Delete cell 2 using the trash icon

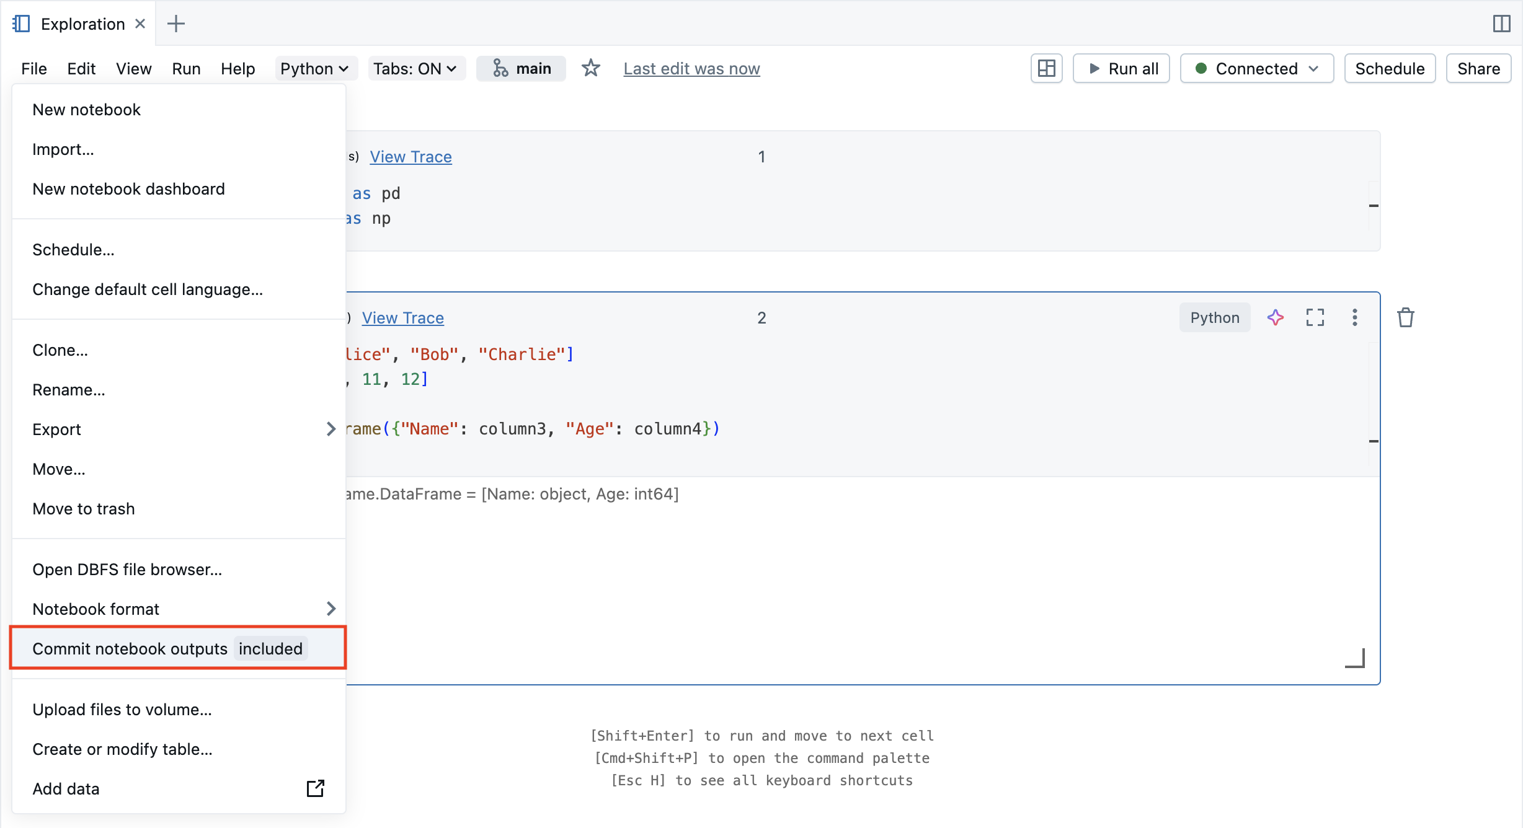pyautogui.click(x=1406, y=317)
